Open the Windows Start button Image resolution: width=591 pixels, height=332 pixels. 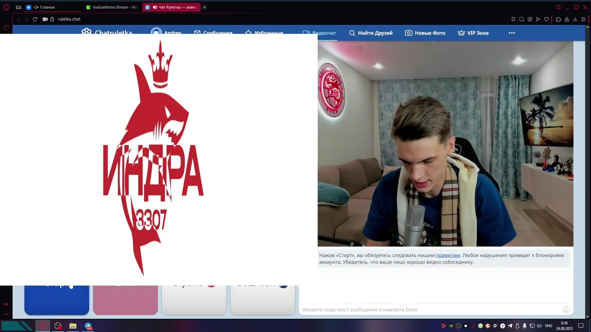pyautogui.click(x=17, y=326)
